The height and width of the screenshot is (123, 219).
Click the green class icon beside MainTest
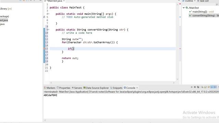point(187,8)
